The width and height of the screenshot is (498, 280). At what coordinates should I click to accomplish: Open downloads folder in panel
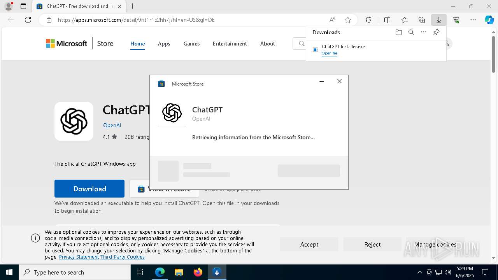click(398, 32)
